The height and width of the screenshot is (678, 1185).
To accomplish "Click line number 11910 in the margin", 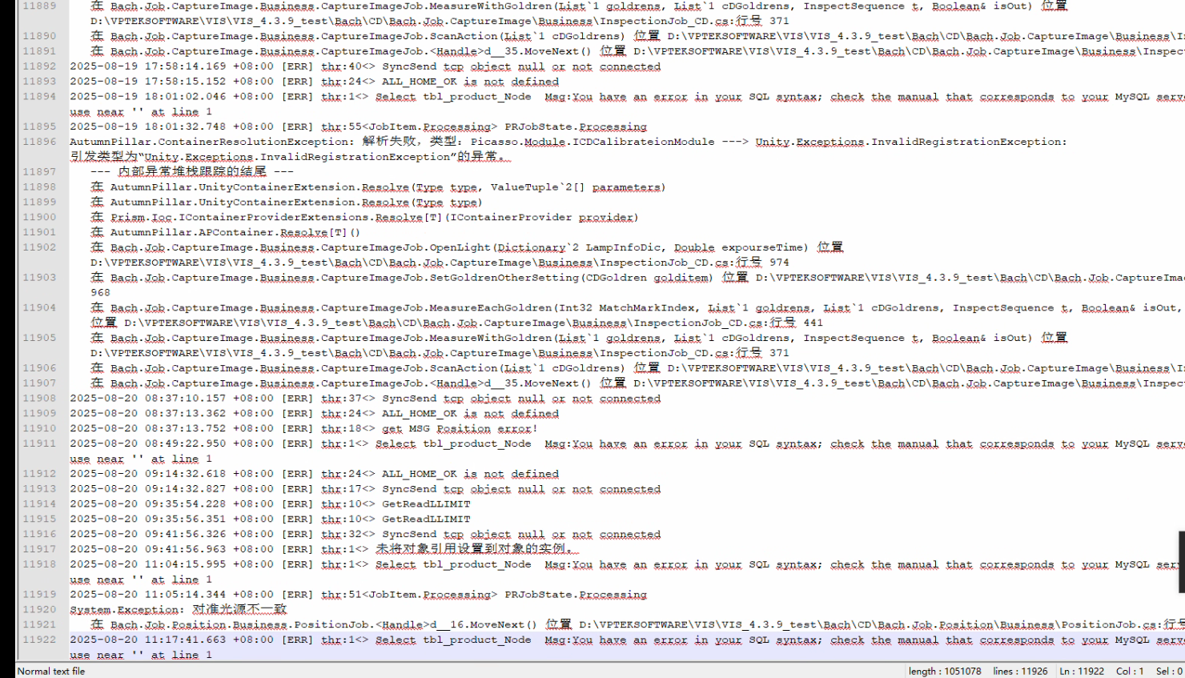I will [39, 428].
